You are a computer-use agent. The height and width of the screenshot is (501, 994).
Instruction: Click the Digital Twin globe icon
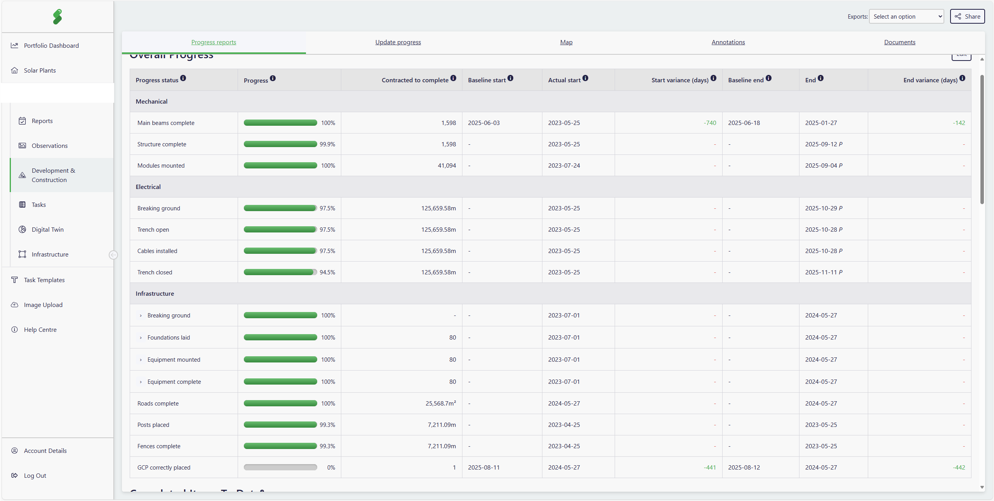pos(22,229)
